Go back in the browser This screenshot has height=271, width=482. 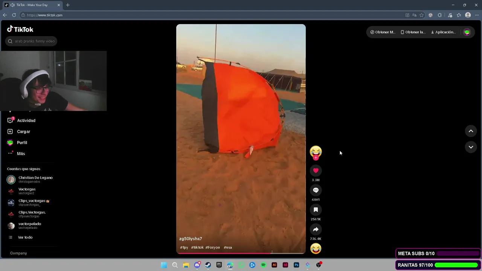click(x=5, y=15)
